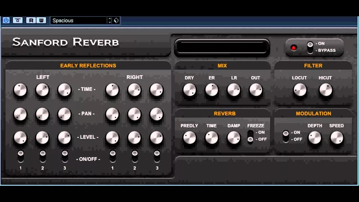359x202 pixels.
Task: Click the EARLY REFLECTIONS section header
Action: [x=88, y=66]
